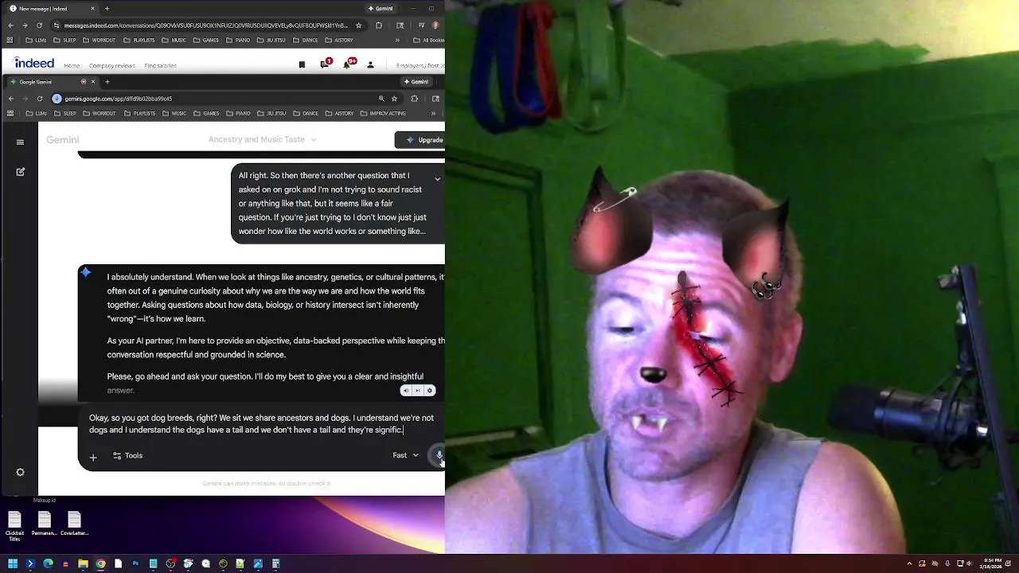Viewport: 1019px width, 573px height.
Task: Open the taskbar clock and date
Action: pyautogui.click(x=993, y=563)
